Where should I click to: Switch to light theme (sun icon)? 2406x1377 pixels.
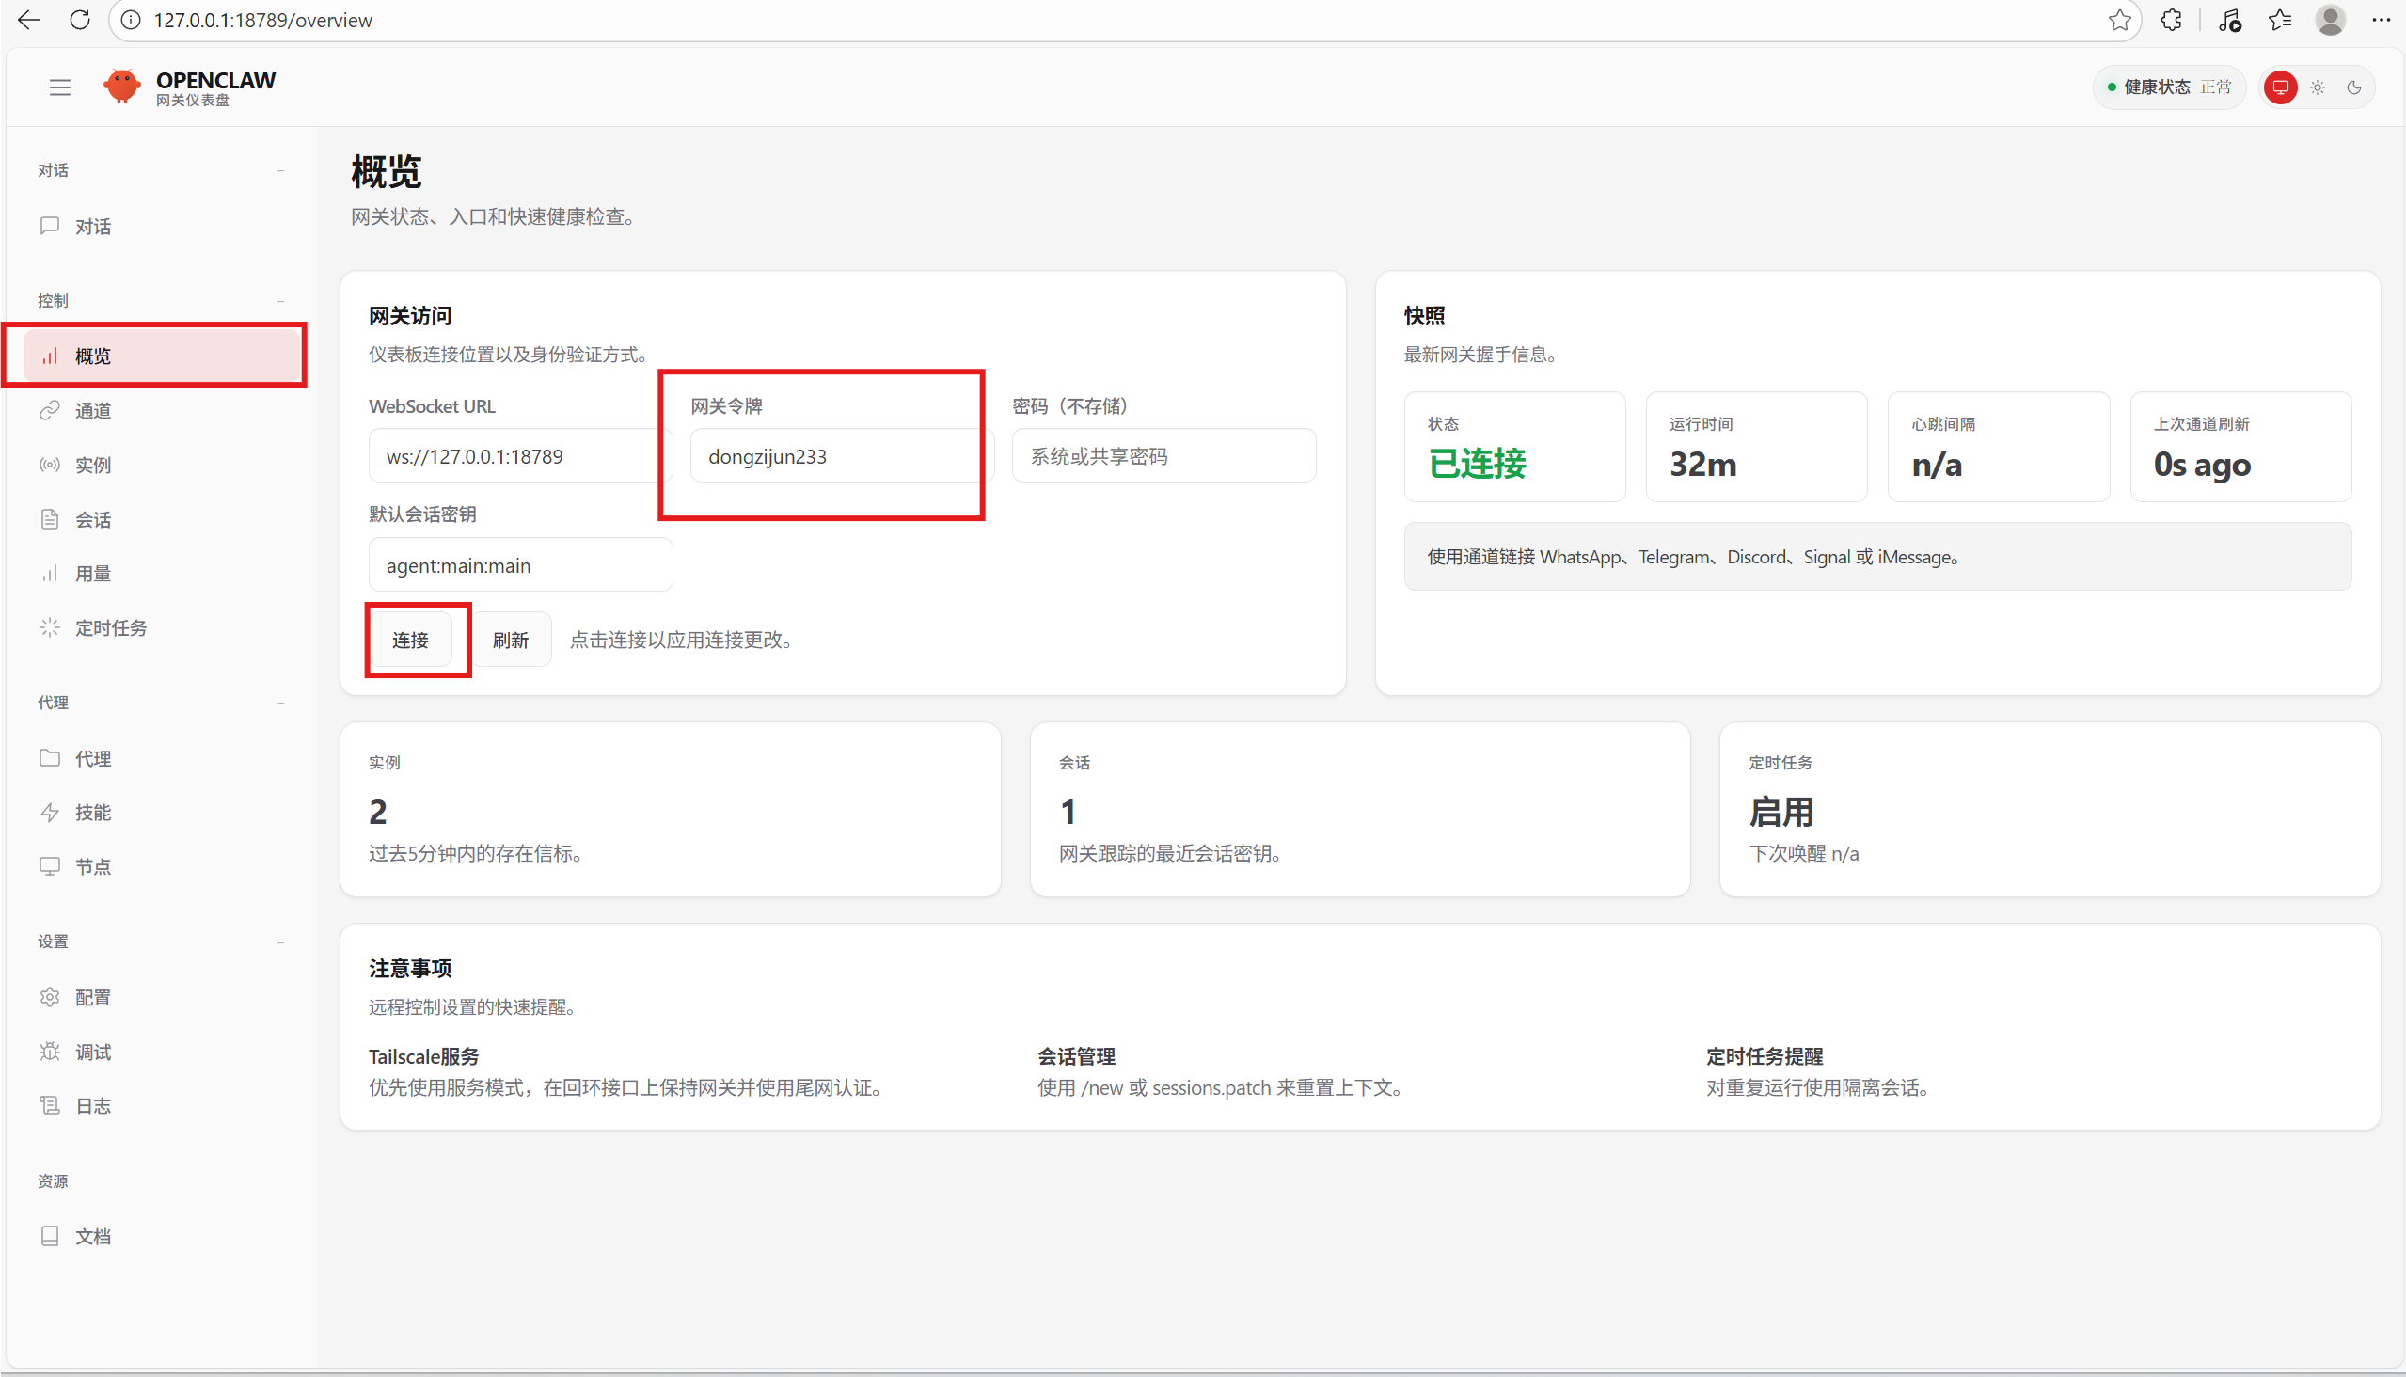pos(2317,88)
